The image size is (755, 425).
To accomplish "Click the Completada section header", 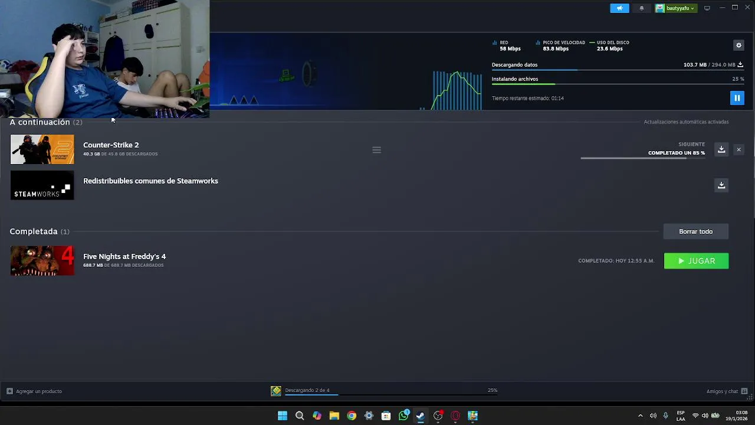I will pos(40,231).
